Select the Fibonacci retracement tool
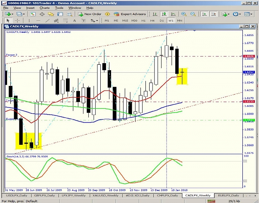 click(x=65, y=20)
